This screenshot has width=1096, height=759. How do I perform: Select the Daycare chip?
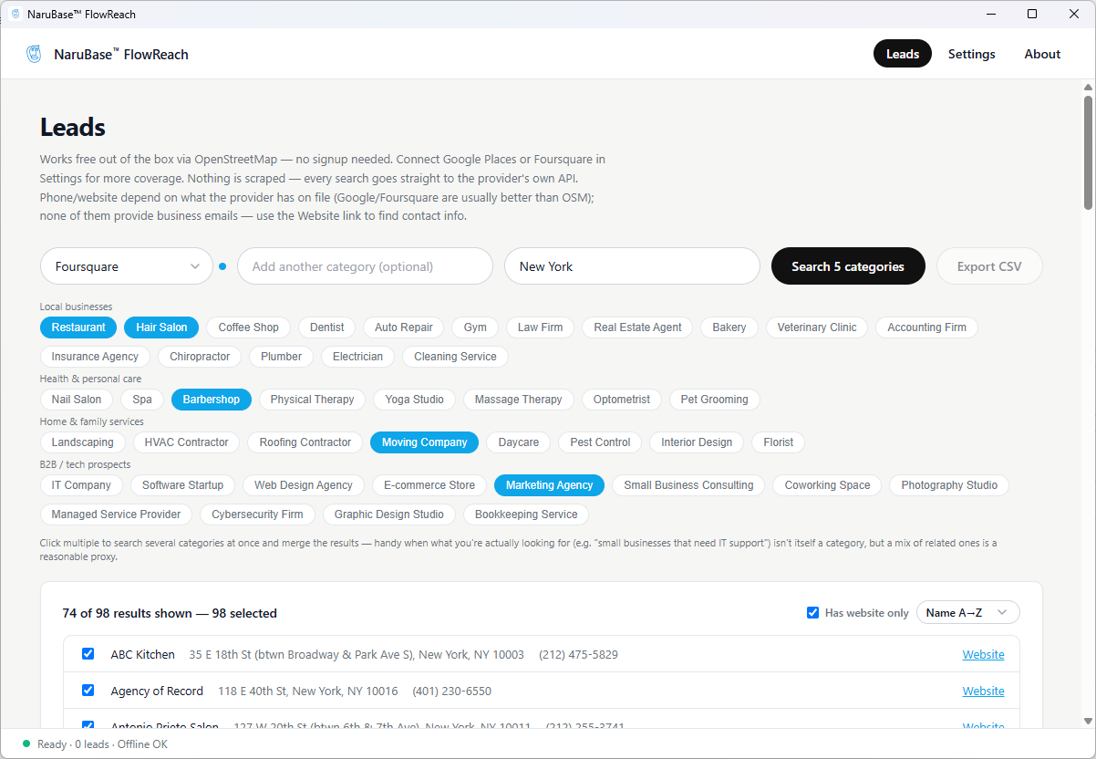519,442
